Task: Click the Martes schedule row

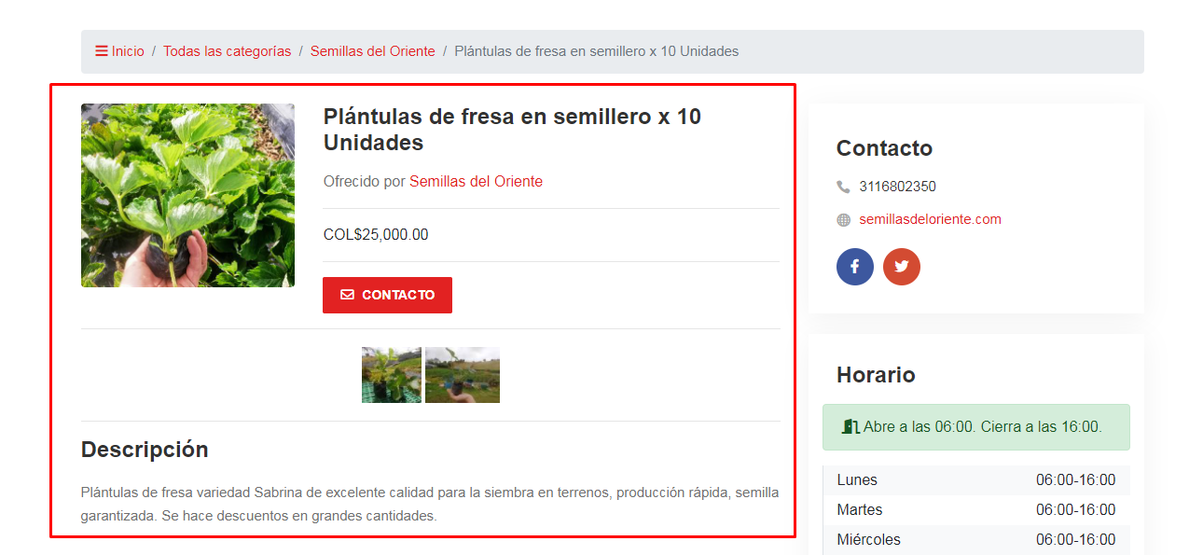Action: pyautogui.click(x=975, y=510)
